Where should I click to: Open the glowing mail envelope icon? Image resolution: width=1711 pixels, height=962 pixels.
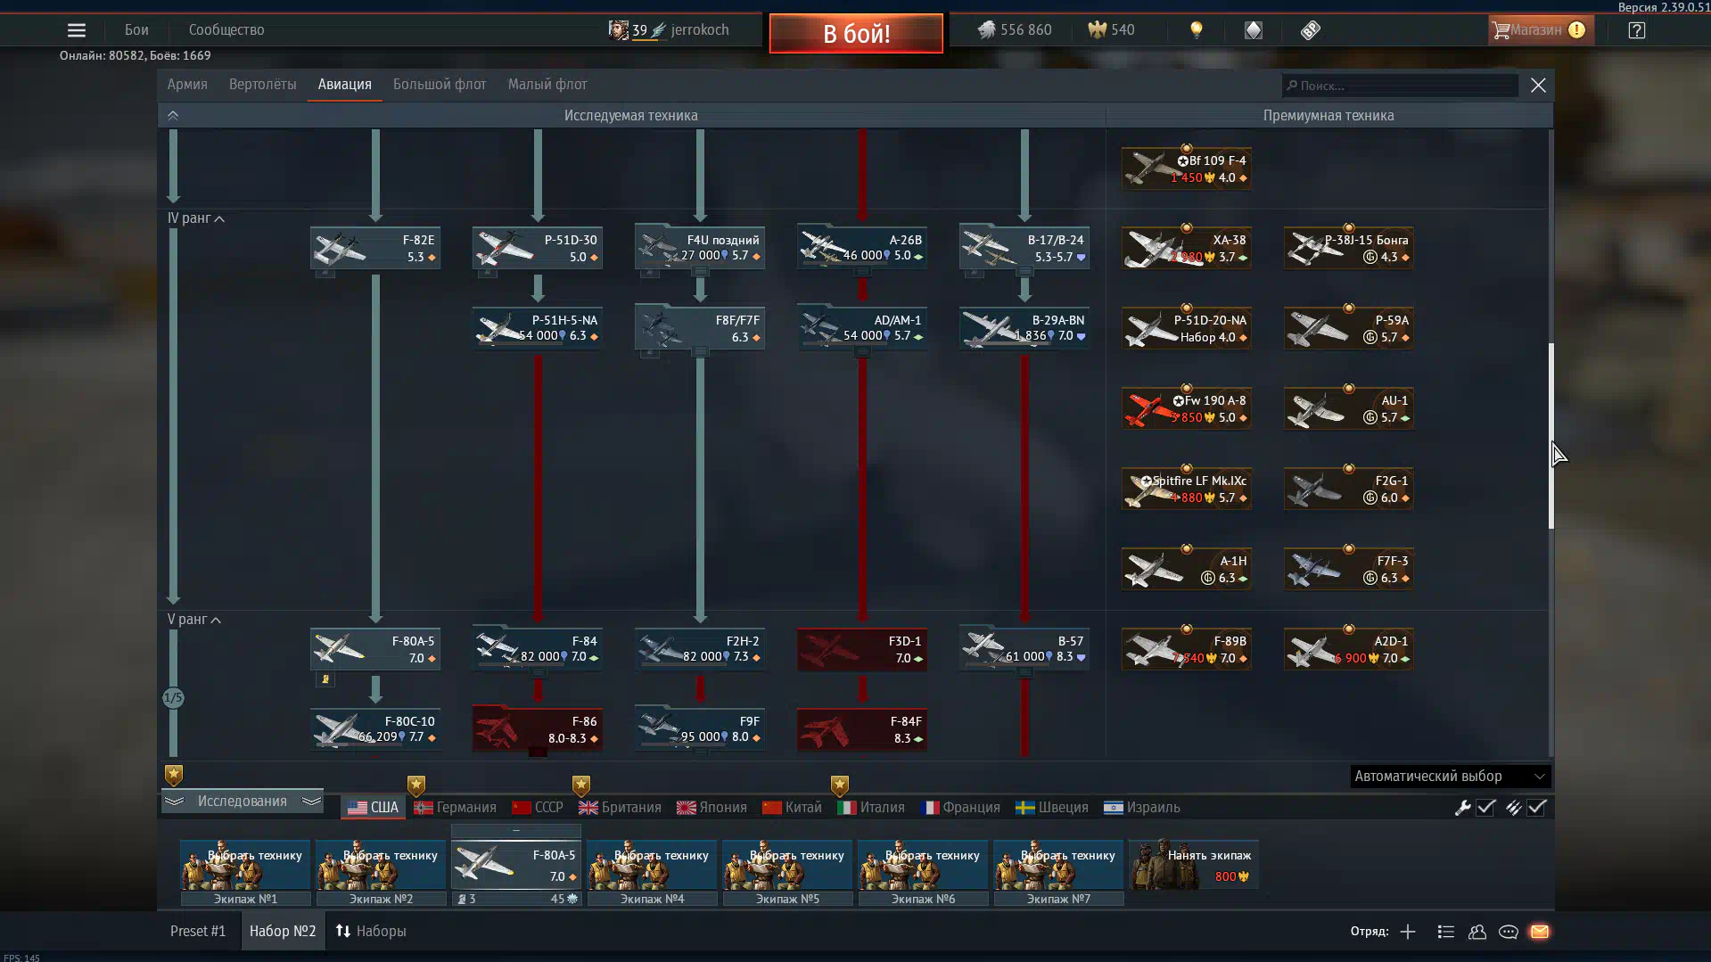pos(1540,932)
